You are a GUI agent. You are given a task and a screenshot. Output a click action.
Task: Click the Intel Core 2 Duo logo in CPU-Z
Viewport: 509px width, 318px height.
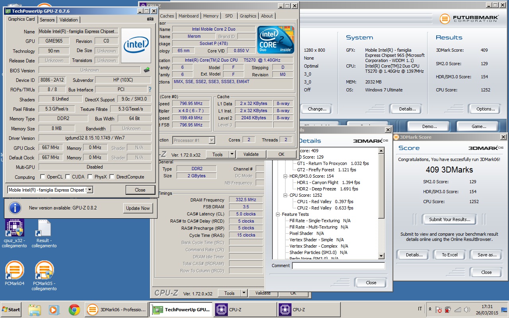276,40
